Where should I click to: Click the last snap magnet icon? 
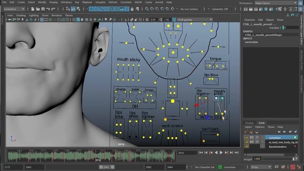tap(172, 9)
